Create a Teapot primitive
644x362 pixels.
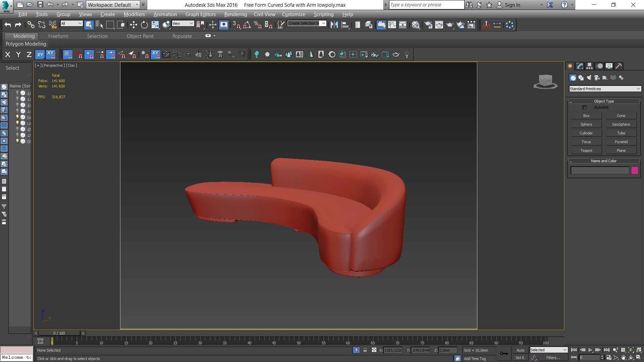(586, 150)
